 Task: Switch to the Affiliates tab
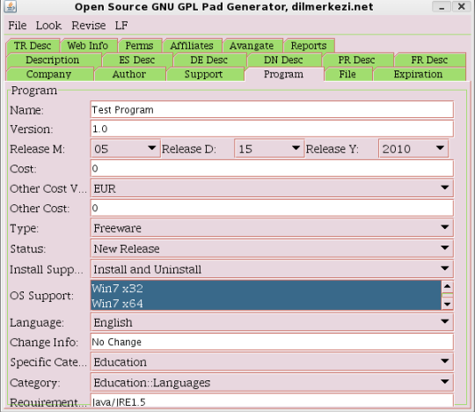pyautogui.click(x=192, y=46)
